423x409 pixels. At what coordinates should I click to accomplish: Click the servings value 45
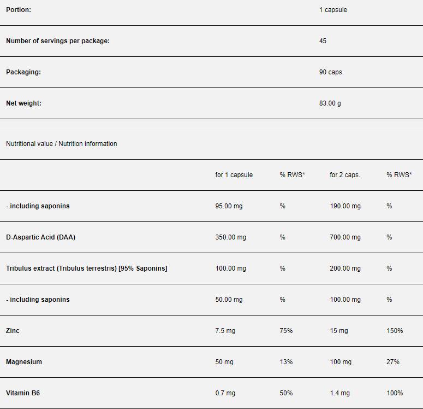323,41
